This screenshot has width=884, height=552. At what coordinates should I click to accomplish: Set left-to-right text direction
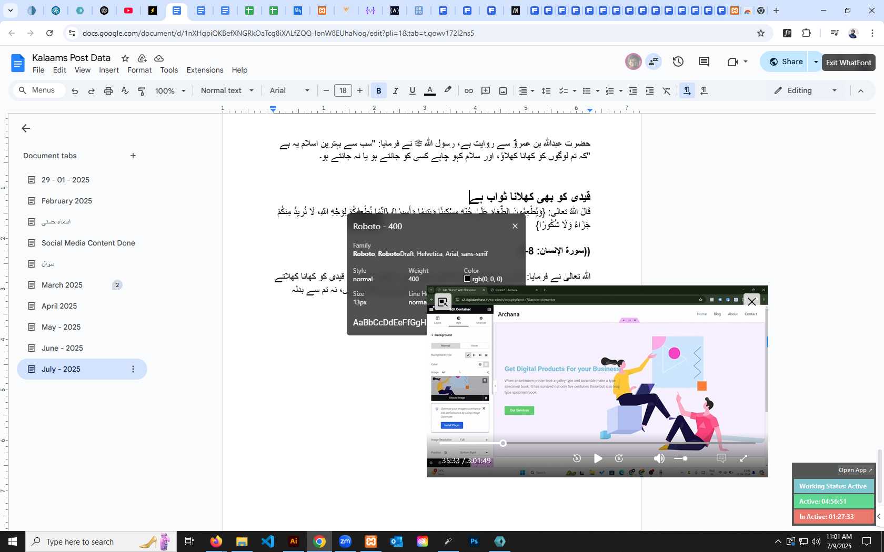click(687, 91)
